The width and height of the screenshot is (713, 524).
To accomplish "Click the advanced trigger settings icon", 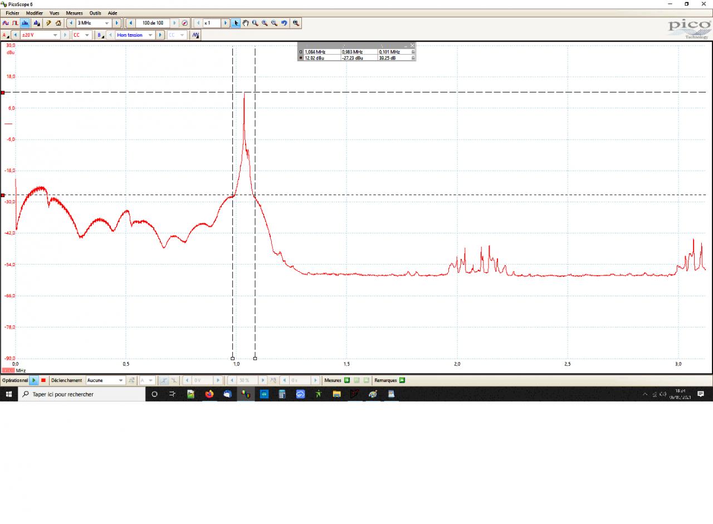I will [131, 380].
